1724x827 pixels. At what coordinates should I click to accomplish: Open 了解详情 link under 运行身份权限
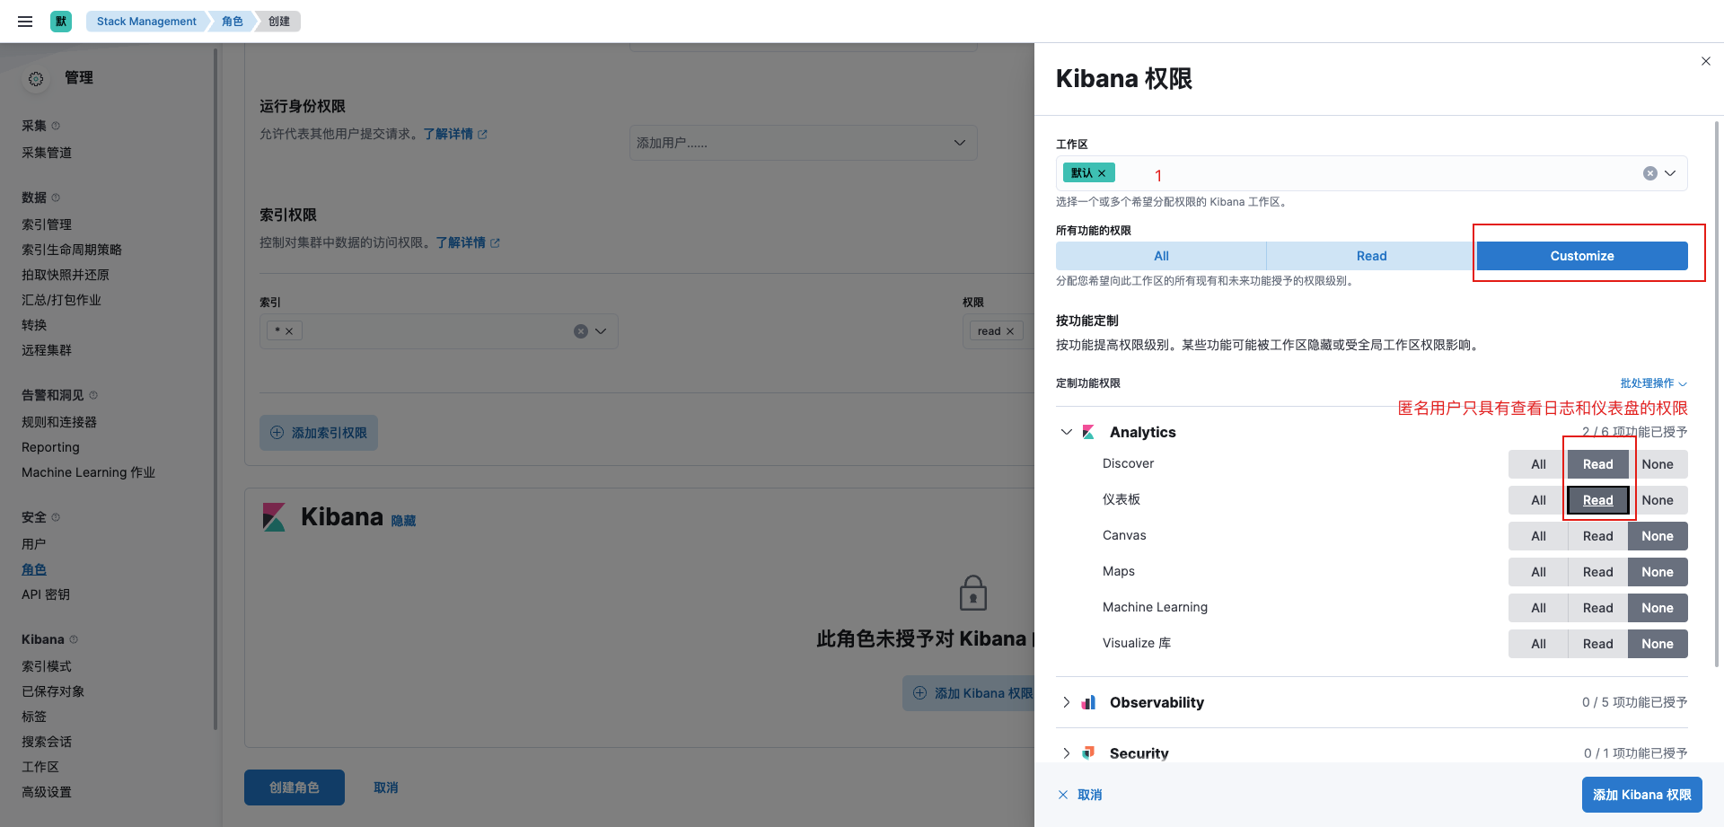(455, 134)
